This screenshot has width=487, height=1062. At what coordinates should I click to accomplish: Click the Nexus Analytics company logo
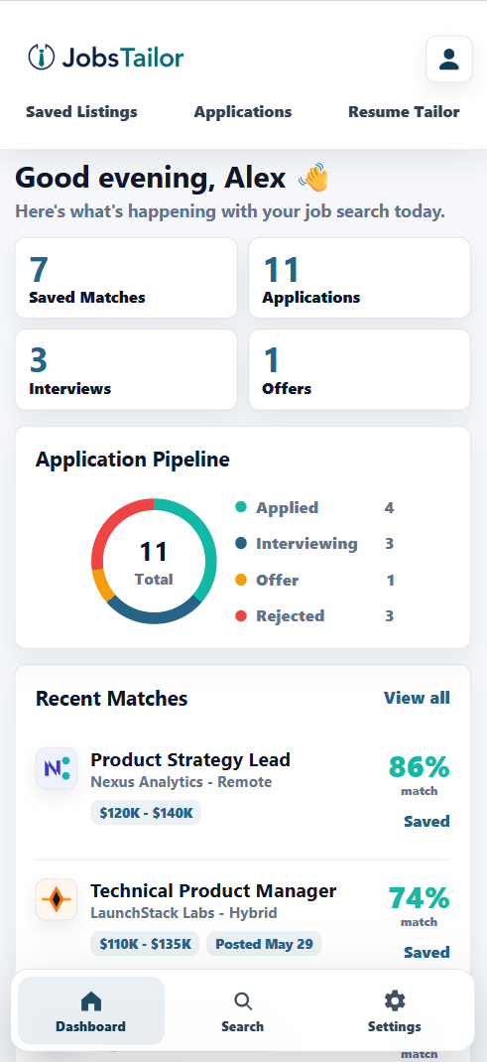pyautogui.click(x=57, y=768)
